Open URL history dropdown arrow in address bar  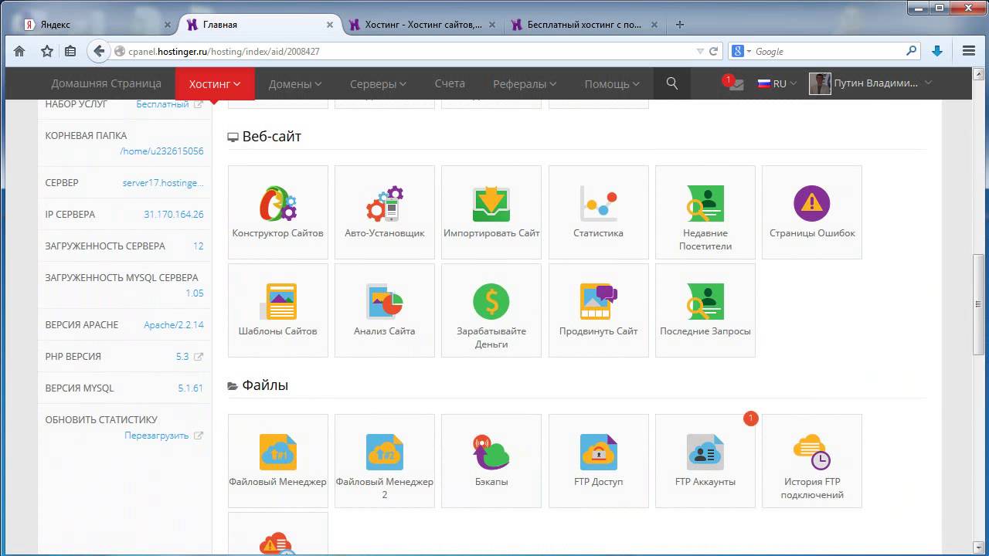(700, 51)
